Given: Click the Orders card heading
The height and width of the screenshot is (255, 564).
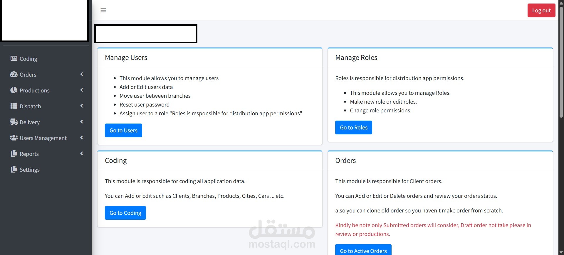Looking at the screenshot, I should point(345,161).
